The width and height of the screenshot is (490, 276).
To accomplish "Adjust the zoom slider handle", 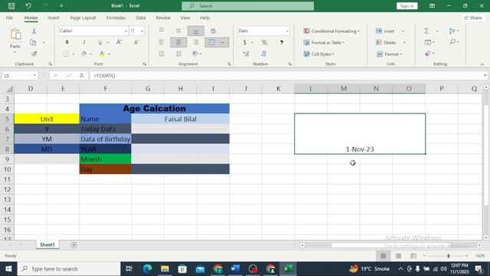I will pos(449,255).
